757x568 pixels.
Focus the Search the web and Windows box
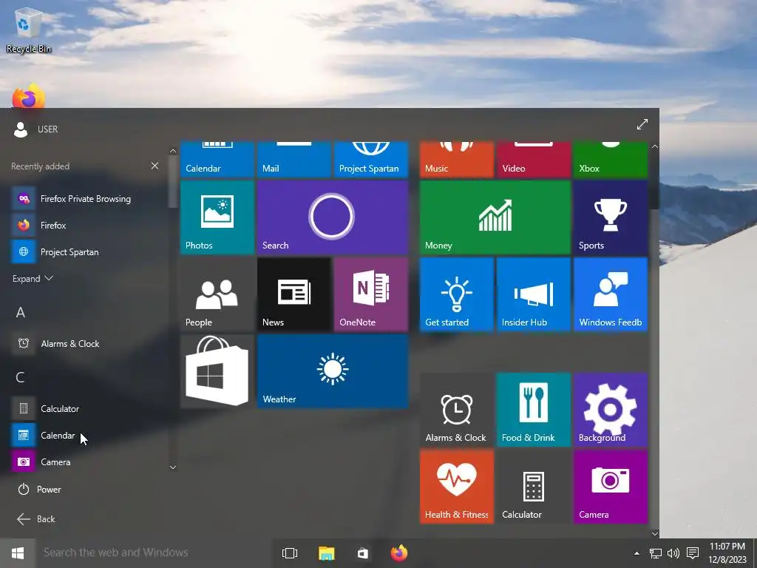(x=152, y=553)
